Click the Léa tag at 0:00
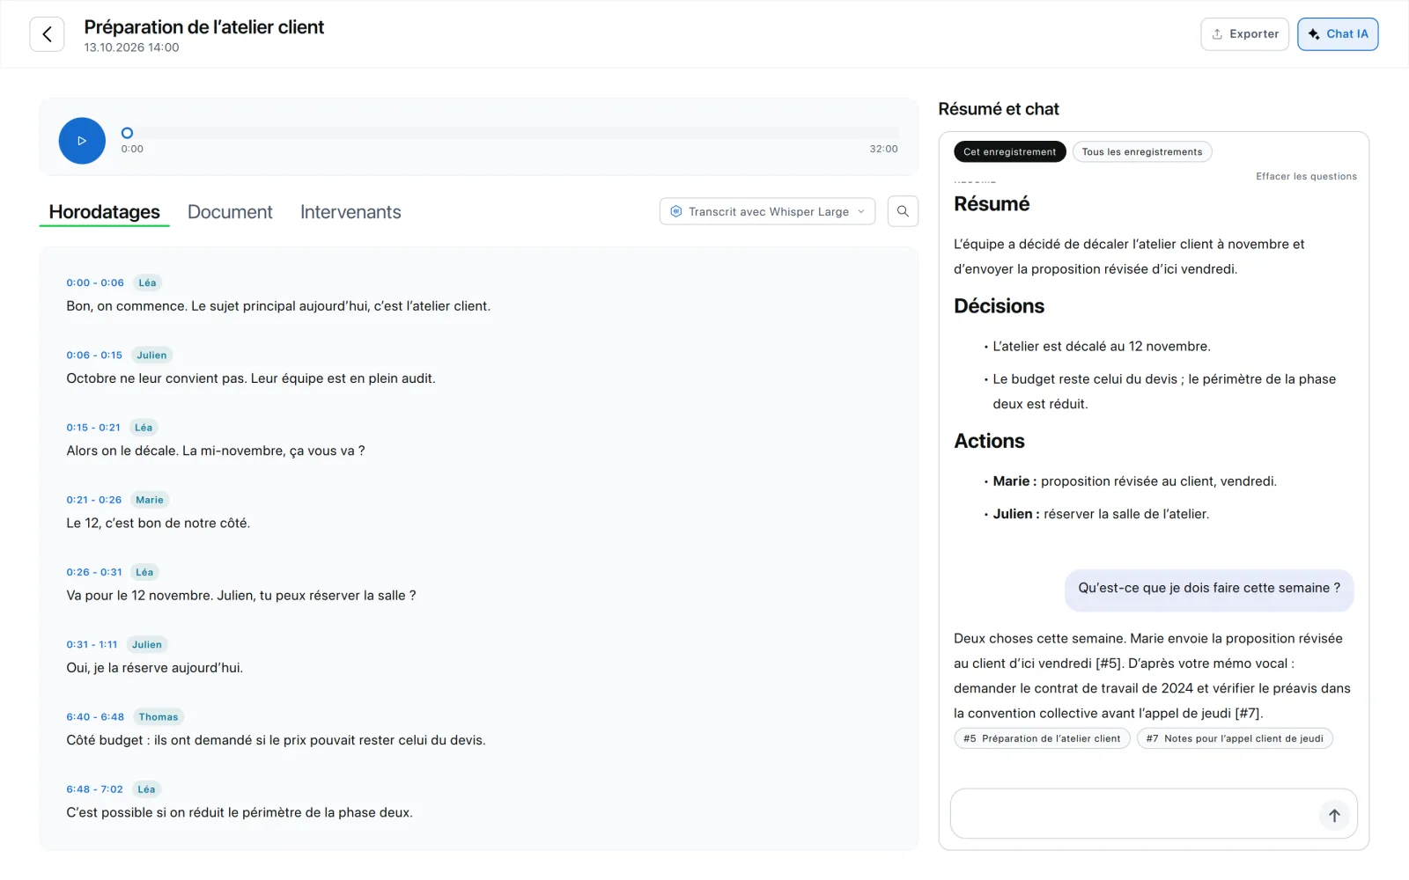The height and width of the screenshot is (880, 1409). click(147, 282)
